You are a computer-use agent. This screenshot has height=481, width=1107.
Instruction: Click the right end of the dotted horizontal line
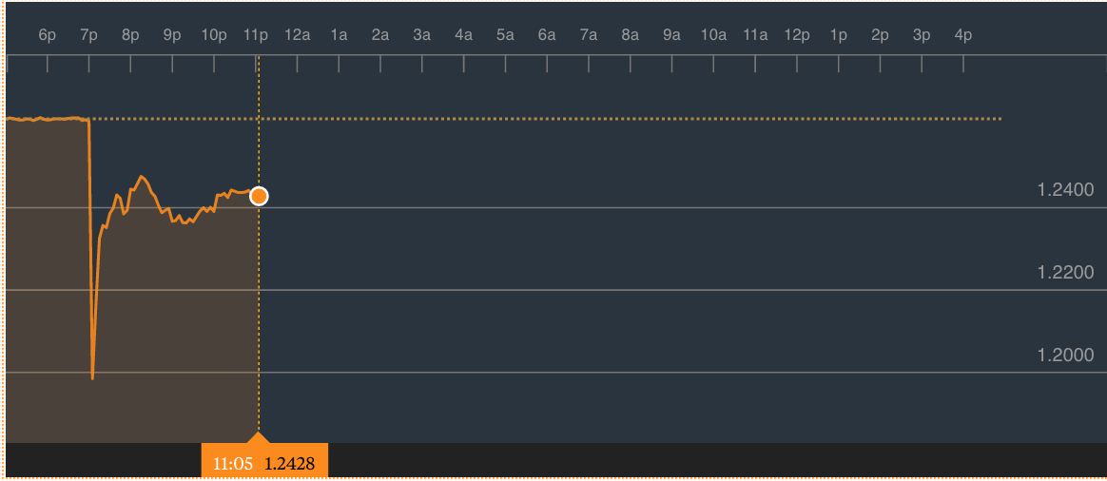(1000, 119)
